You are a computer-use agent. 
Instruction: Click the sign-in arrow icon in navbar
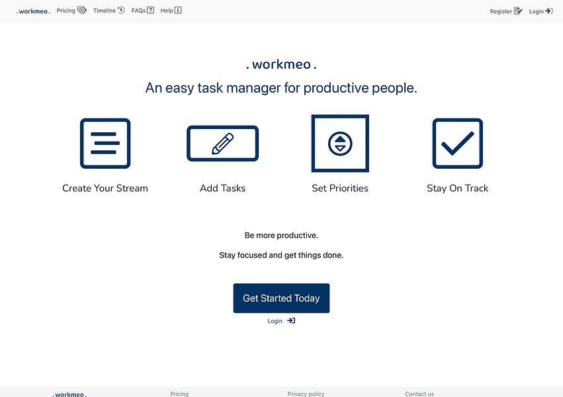point(549,11)
